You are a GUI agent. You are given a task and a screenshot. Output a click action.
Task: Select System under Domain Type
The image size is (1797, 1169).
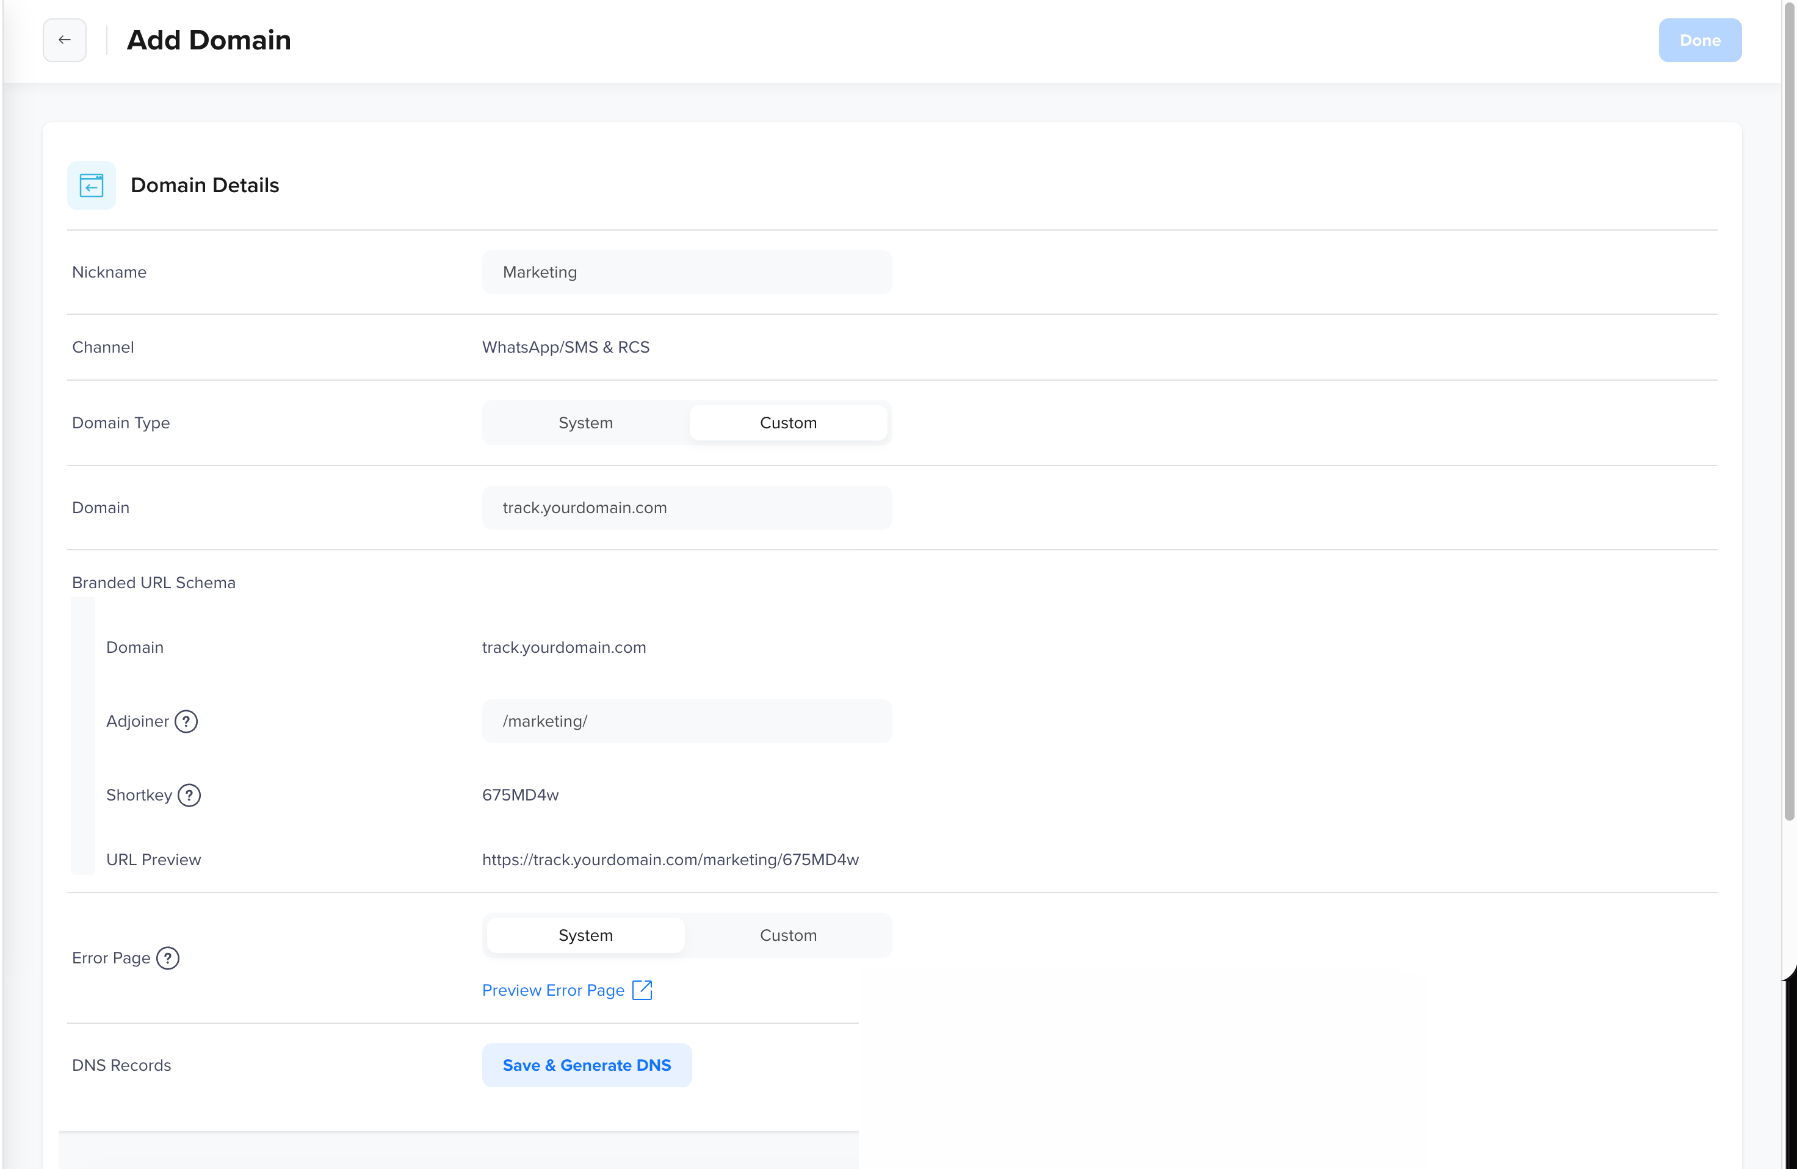click(x=585, y=423)
